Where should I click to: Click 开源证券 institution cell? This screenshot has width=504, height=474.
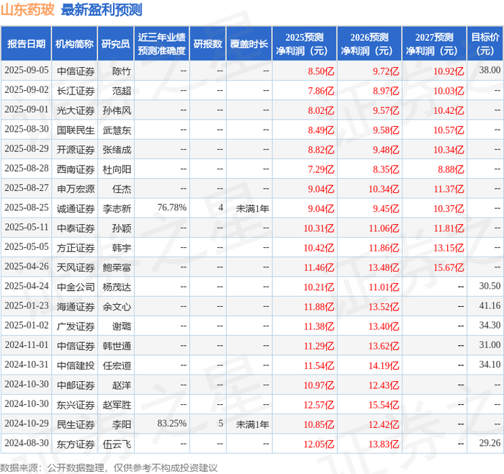point(76,150)
